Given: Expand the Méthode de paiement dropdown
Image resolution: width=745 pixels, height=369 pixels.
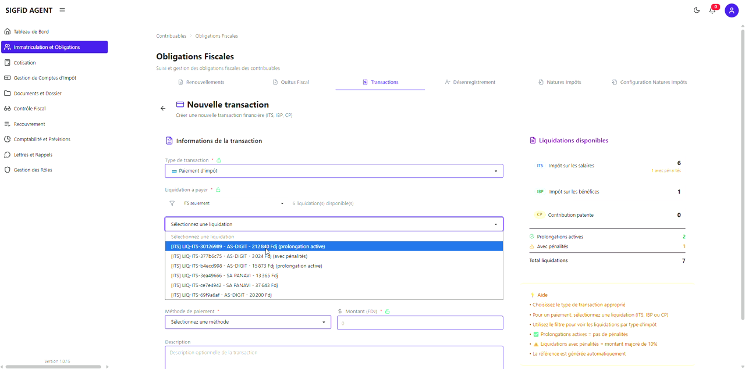Looking at the screenshot, I should pos(248,322).
